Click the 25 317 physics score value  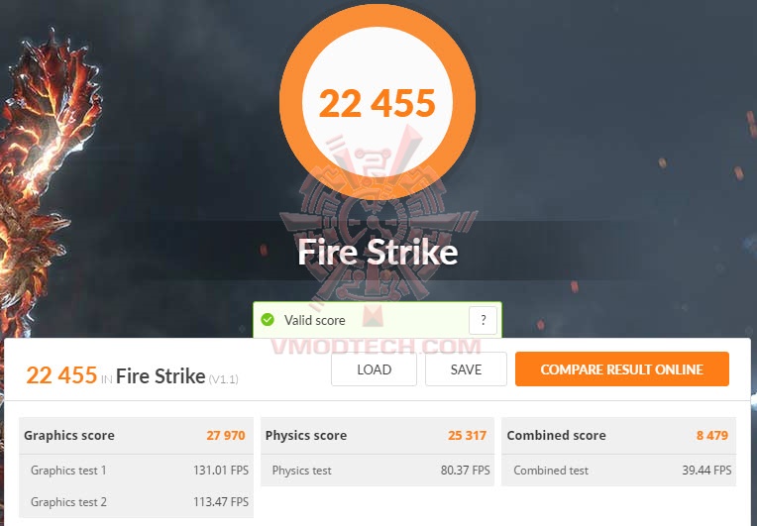coord(467,435)
